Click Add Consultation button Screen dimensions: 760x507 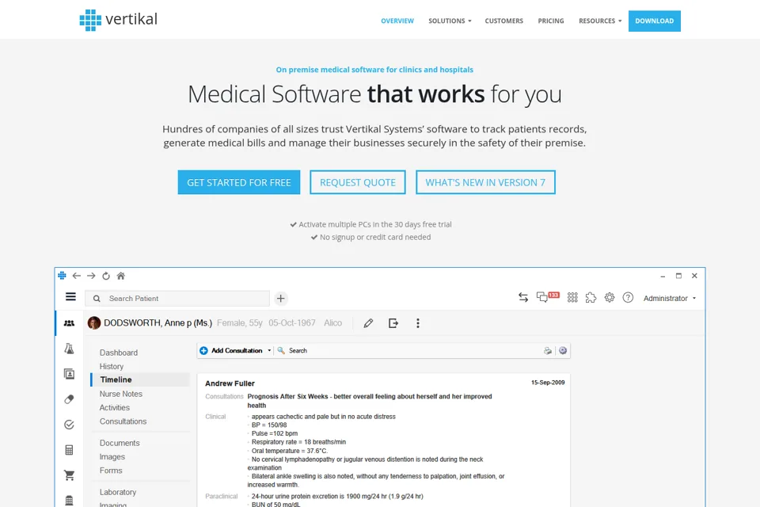[x=232, y=350]
